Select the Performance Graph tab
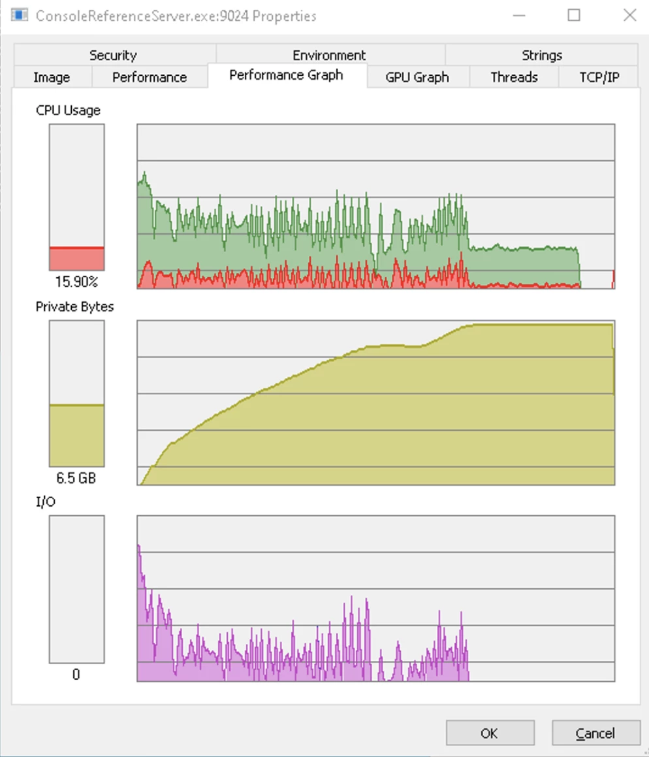The image size is (649, 757). (x=286, y=75)
